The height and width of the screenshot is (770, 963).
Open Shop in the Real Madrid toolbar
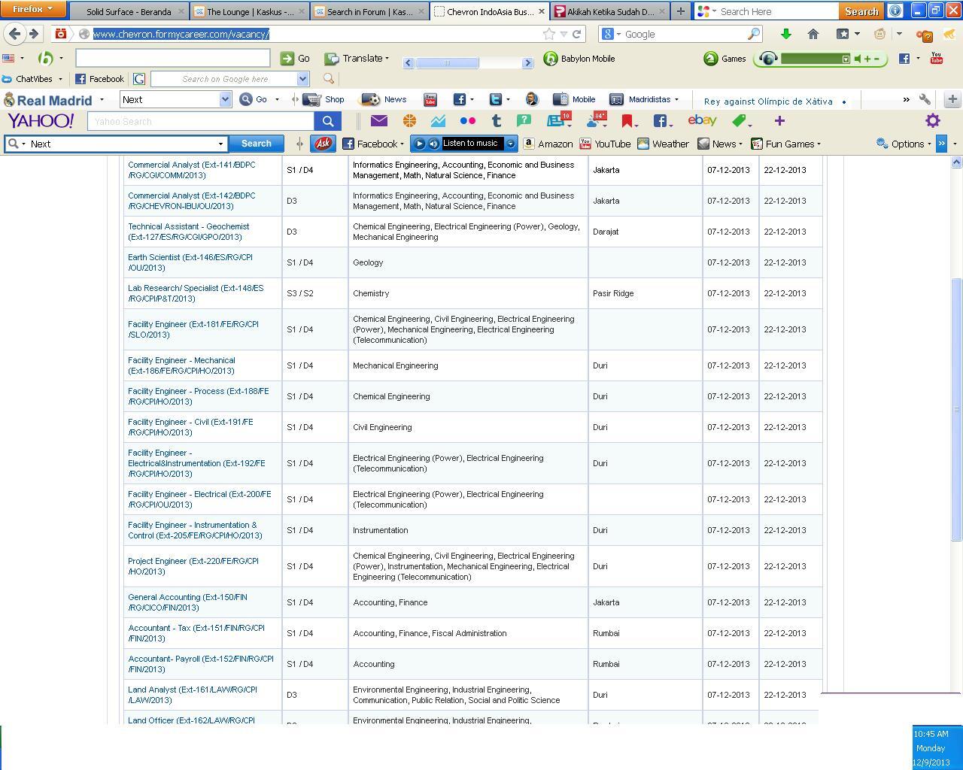[324, 99]
